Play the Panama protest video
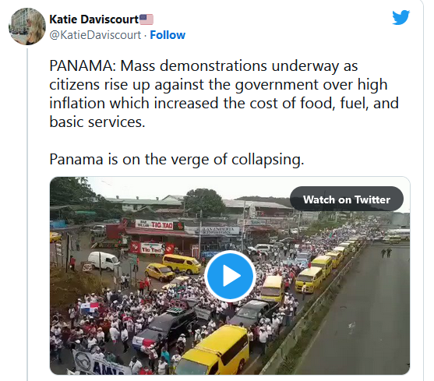This screenshot has height=381, width=434. click(x=230, y=276)
